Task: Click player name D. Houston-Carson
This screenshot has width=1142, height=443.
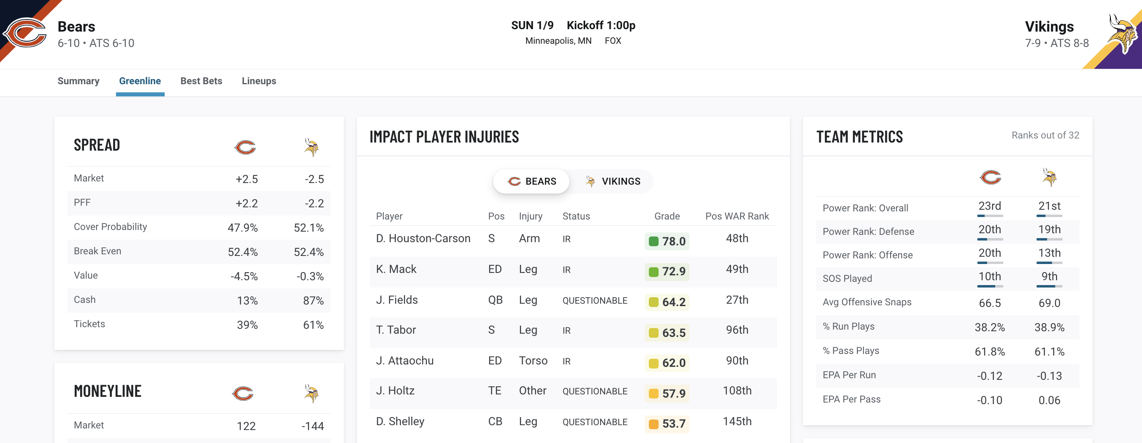Action: point(423,239)
